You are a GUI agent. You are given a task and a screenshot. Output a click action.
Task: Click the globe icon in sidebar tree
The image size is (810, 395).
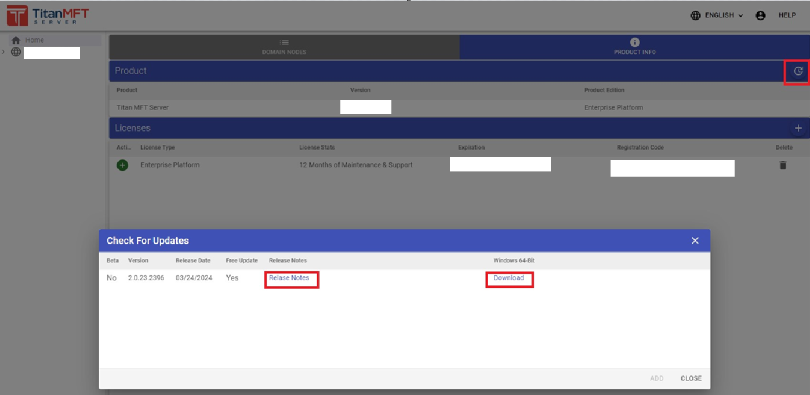click(16, 52)
